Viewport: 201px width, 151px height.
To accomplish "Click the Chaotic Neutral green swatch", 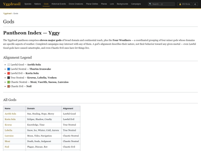I will click(x=9, y=82).
